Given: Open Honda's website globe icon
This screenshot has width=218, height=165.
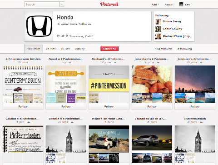Looking at the screenshot, I should point(58,36).
